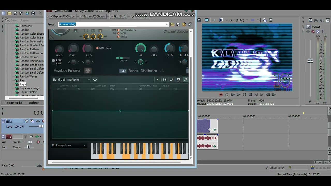Adjust track 3 Pan slider
This screenshot has width=331, height=186.
pyautogui.click(x=28, y=147)
